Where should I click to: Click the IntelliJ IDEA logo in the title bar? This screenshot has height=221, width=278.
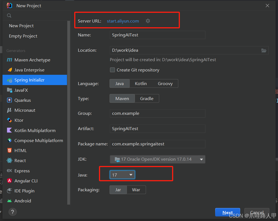pyautogui.click(x=9, y=6)
